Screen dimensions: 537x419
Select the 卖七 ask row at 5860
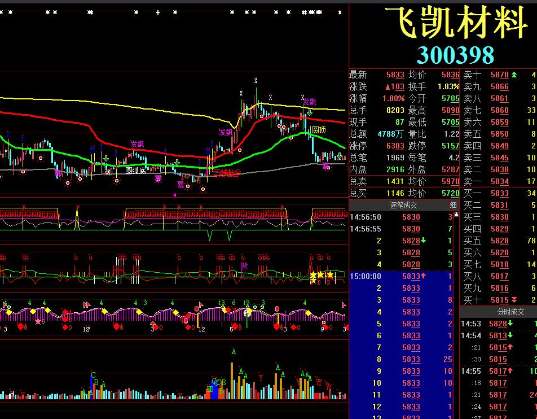499,111
